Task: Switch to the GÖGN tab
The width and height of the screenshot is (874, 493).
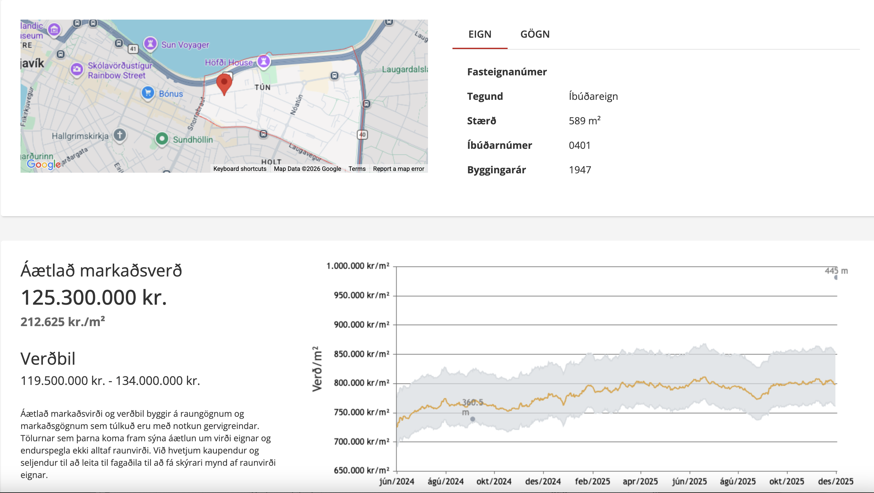Action: point(535,34)
